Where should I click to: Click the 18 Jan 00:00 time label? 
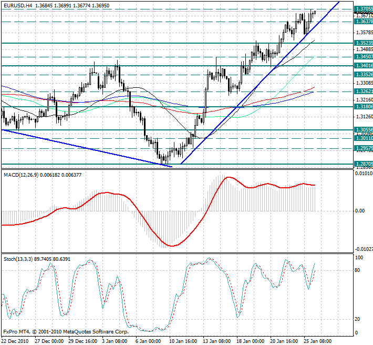tap(251, 341)
